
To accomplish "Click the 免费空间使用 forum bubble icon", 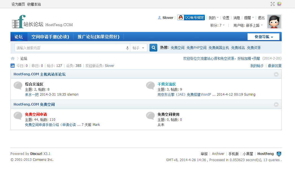I will click(151, 116).
